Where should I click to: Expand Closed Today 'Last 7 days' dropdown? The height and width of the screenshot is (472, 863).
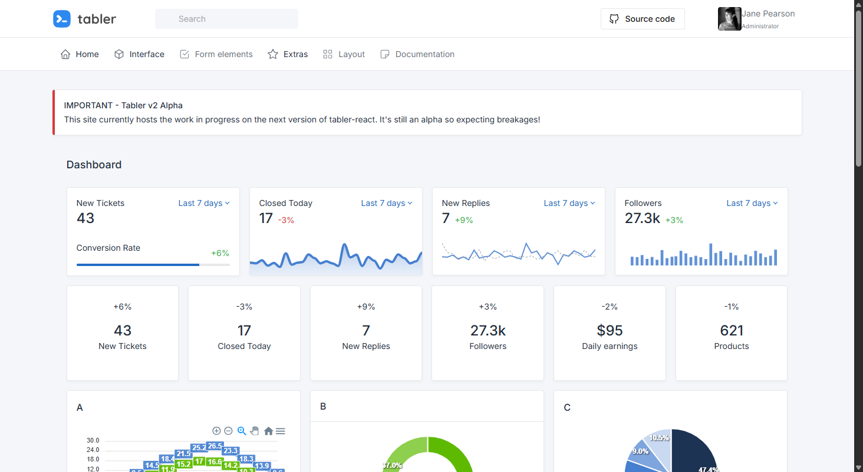387,203
